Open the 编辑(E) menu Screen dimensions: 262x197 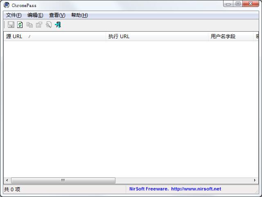click(x=35, y=15)
